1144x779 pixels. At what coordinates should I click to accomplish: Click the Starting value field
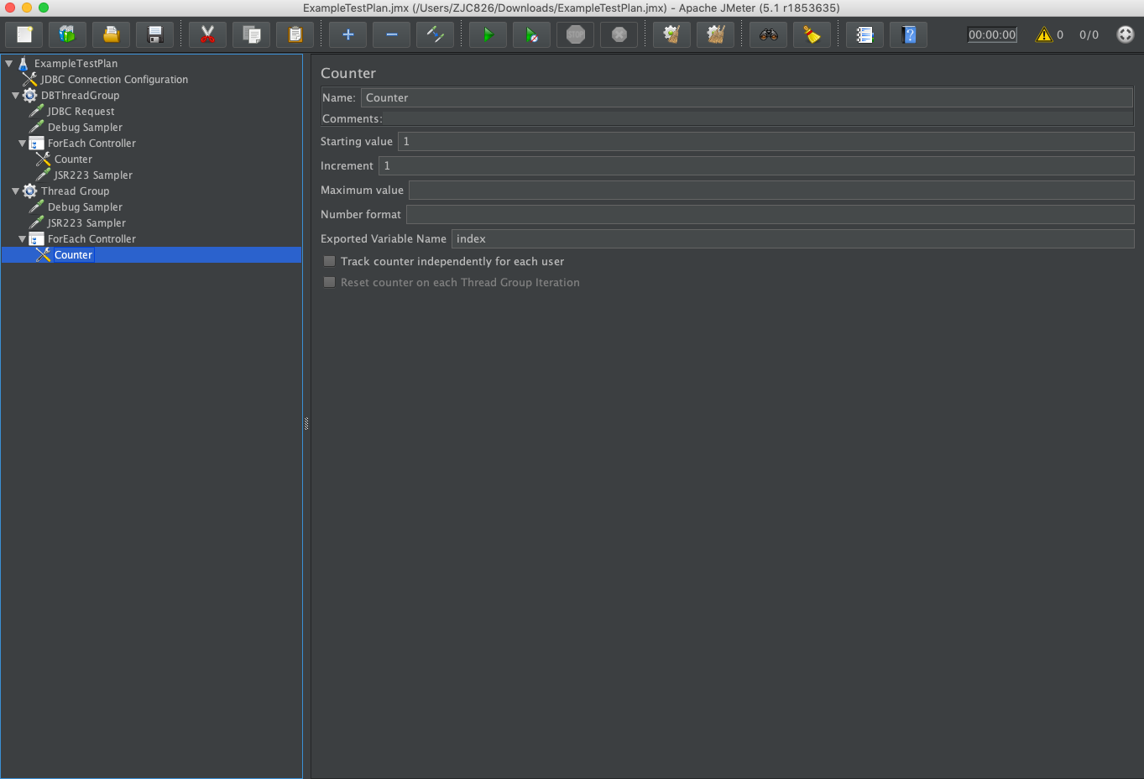click(x=766, y=141)
